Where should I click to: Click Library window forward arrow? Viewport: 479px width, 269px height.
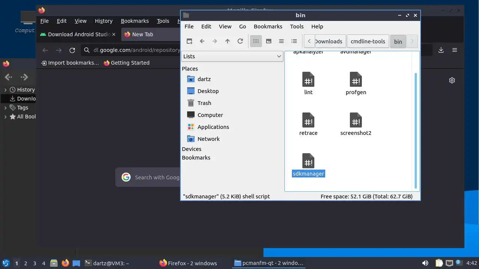(24, 77)
